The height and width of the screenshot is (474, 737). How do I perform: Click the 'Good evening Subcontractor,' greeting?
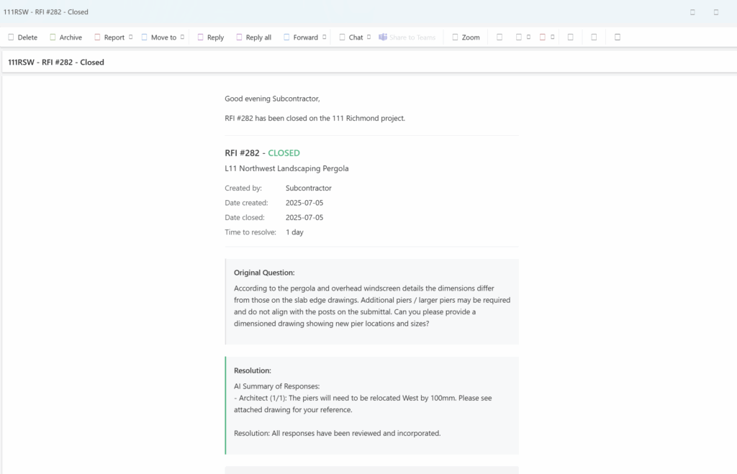coord(272,99)
